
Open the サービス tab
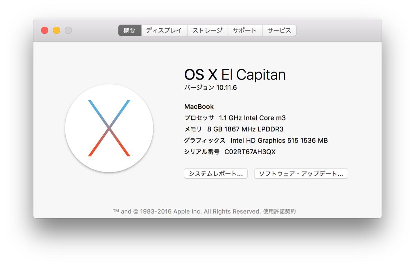[279, 30]
